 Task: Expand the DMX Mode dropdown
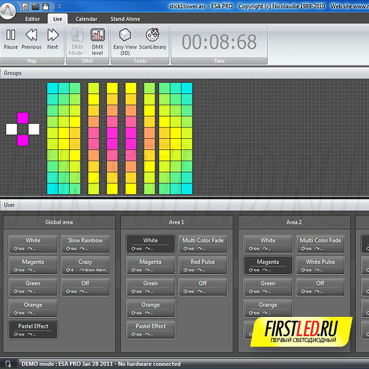(77, 42)
